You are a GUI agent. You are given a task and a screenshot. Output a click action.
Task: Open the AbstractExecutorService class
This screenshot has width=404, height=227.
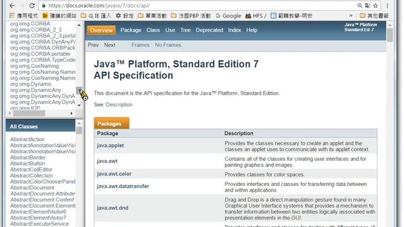point(39,224)
